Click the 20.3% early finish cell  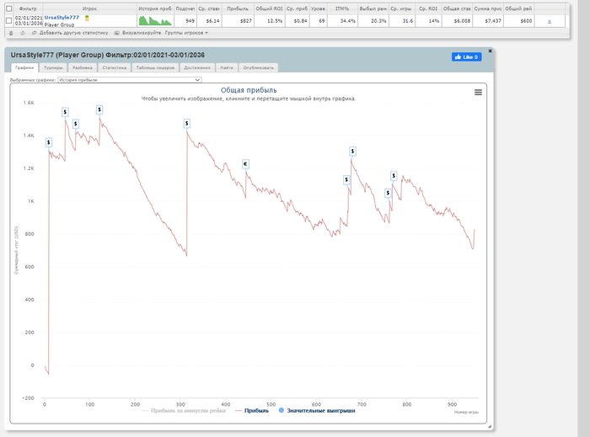point(373,21)
